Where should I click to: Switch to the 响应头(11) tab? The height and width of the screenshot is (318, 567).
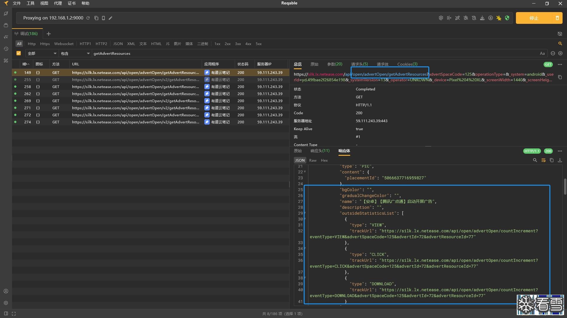tap(320, 151)
